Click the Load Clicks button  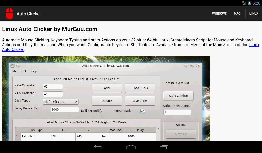[x=140, y=88]
